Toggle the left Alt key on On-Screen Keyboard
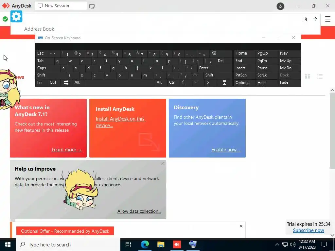335x251 pixels. (79, 82)
